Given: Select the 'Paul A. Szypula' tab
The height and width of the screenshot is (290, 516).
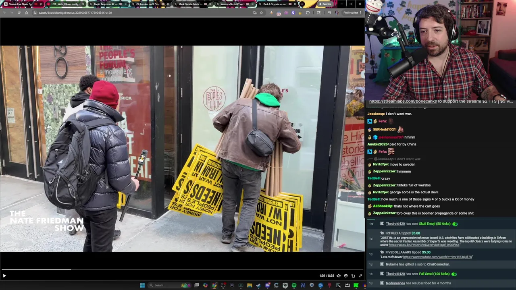Looking at the screenshot, I should (277, 4).
